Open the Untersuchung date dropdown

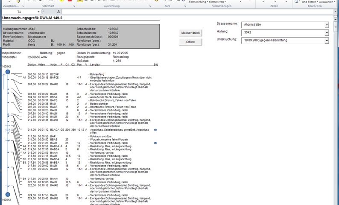tap(327, 40)
